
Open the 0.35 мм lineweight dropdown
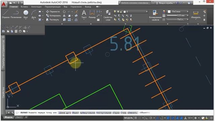(187, 15)
